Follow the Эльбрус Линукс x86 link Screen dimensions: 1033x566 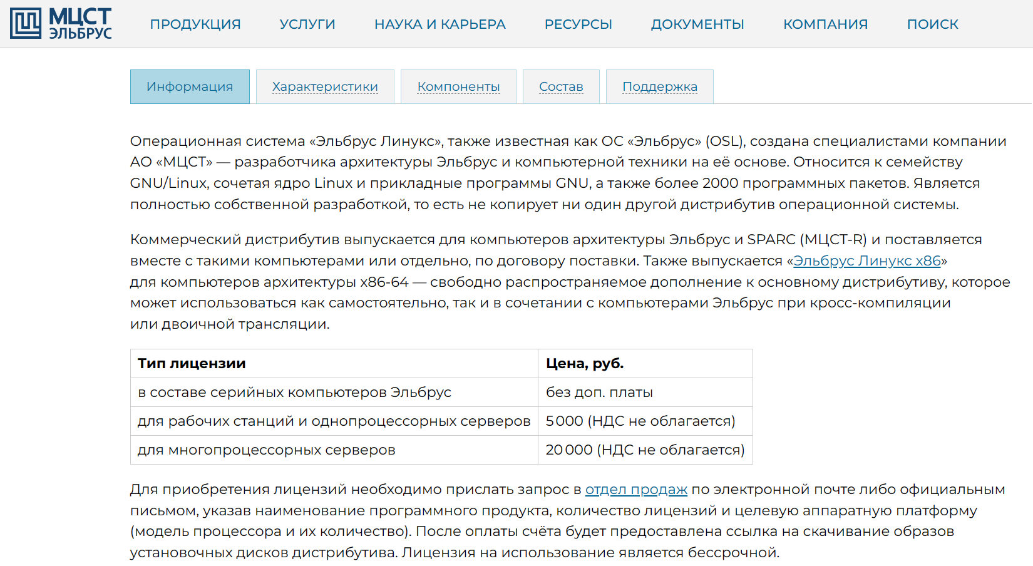867,260
